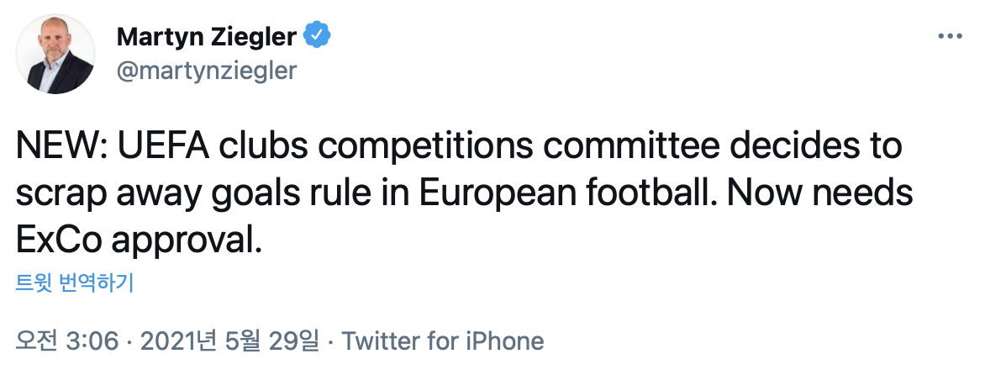Open the Twitter for iPhone source link
985x375 pixels.
click(x=443, y=341)
